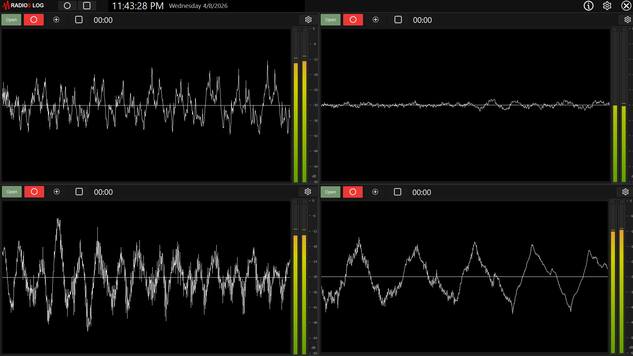This screenshot has height=356, width=633.
Task: Click the global record circle in the title bar
Action: (67, 6)
